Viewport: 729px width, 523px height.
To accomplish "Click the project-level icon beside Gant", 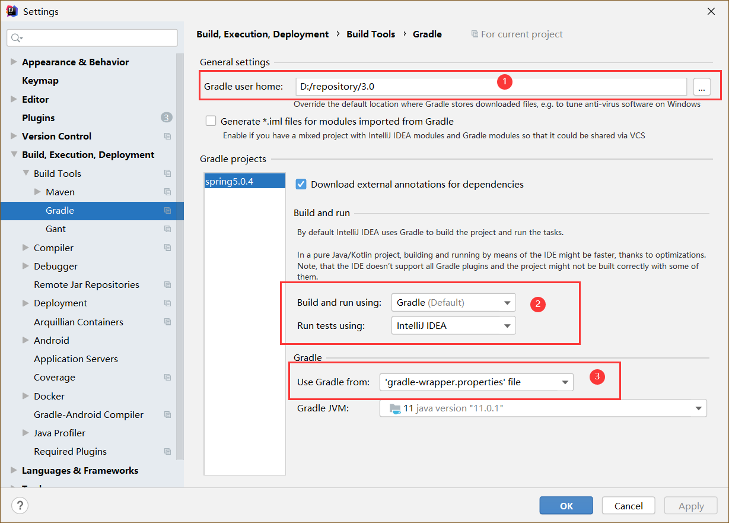I will [x=167, y=229].
